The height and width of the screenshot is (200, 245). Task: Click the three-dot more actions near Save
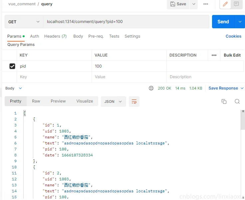click(206, 4)
